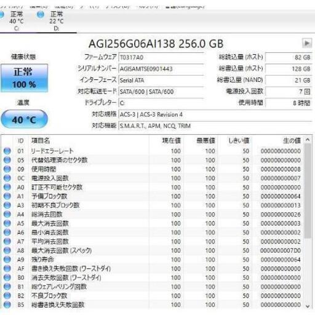Click the serial number field AGISAMTSE0901443
This screenshot has width=315, height=315.
coord(161,69)
